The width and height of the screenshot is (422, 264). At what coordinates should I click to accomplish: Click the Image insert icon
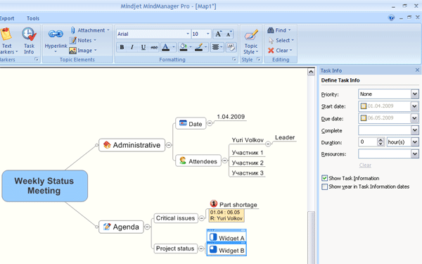pyautogui.click(x=72, y=51)
